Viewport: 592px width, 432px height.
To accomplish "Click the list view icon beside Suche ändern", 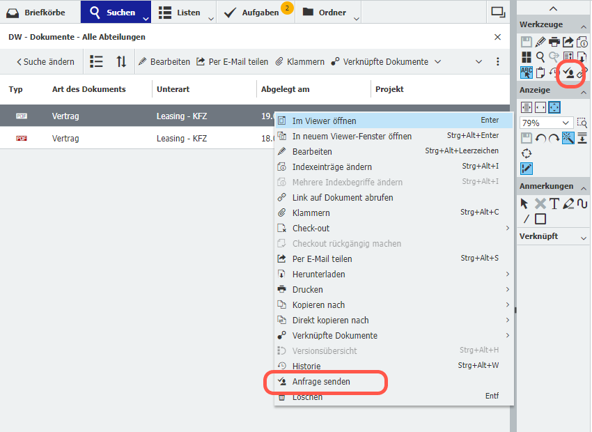I will click(97, 61).
